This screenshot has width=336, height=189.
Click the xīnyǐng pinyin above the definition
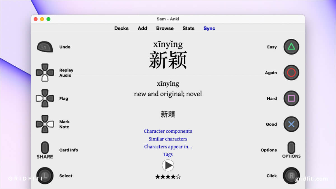click(168, 83)
